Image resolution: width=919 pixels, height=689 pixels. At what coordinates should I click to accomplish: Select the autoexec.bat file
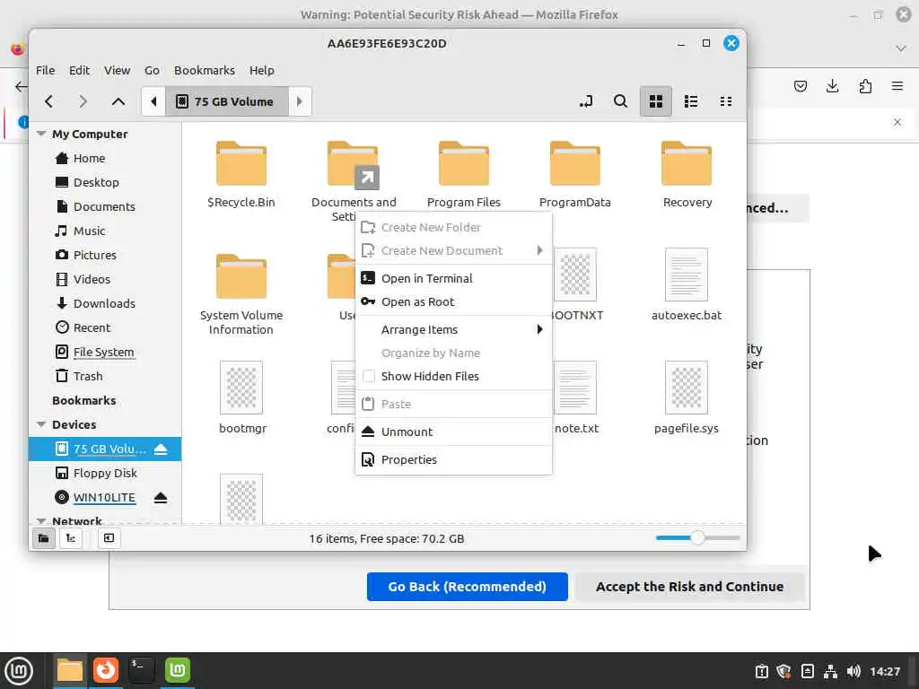coord(687,284)
